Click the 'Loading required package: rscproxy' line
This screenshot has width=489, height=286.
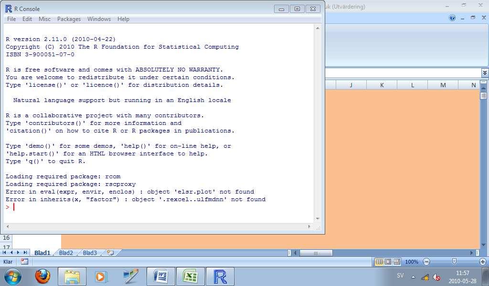click(71, 184)
